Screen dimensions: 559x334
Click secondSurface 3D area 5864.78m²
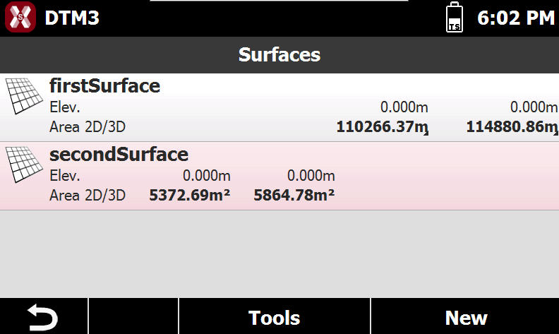(x=294, y=195)
